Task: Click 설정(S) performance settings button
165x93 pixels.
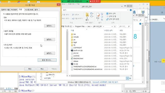Action: [49, 26]
